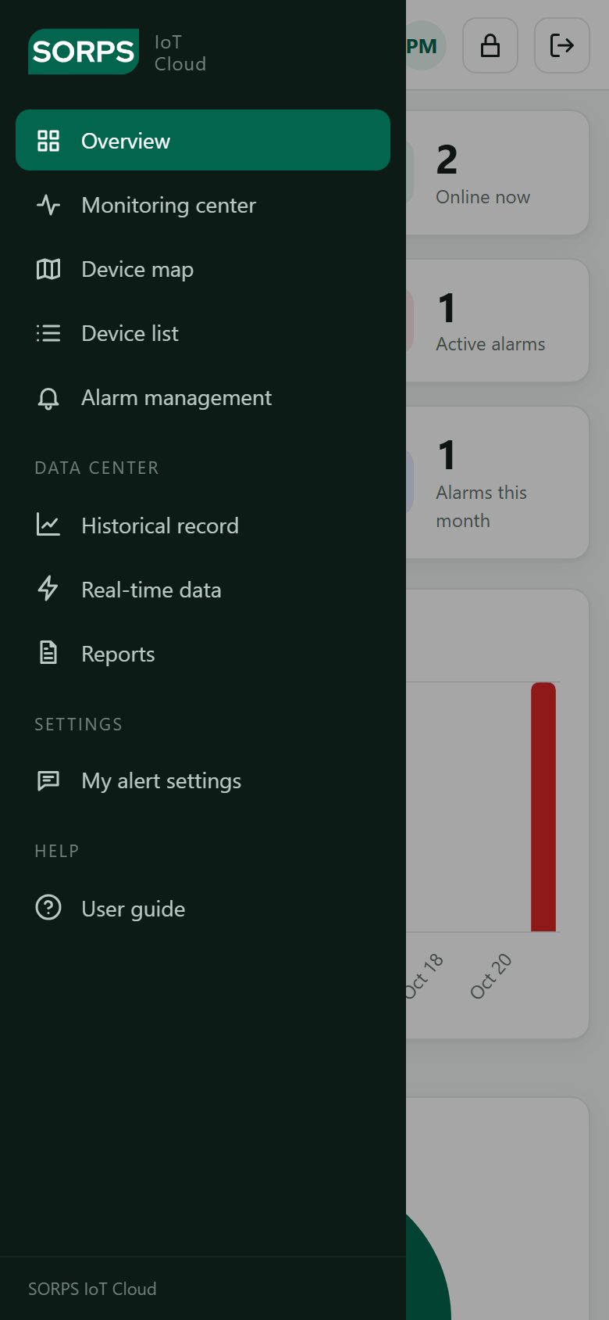This screenshot has width=609, height=1320.
Task: Click the Monitoring center pulse icon
Action: pyautogui.click(x=48, y=205)
